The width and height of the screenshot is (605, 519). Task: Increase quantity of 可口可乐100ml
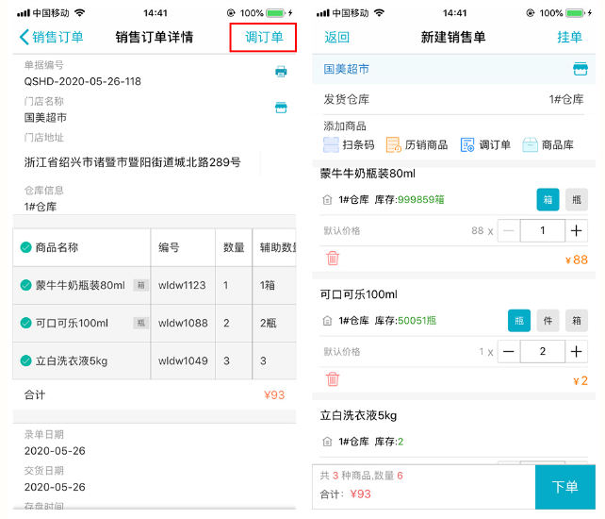pyautogui.click(x=577, y=351)
